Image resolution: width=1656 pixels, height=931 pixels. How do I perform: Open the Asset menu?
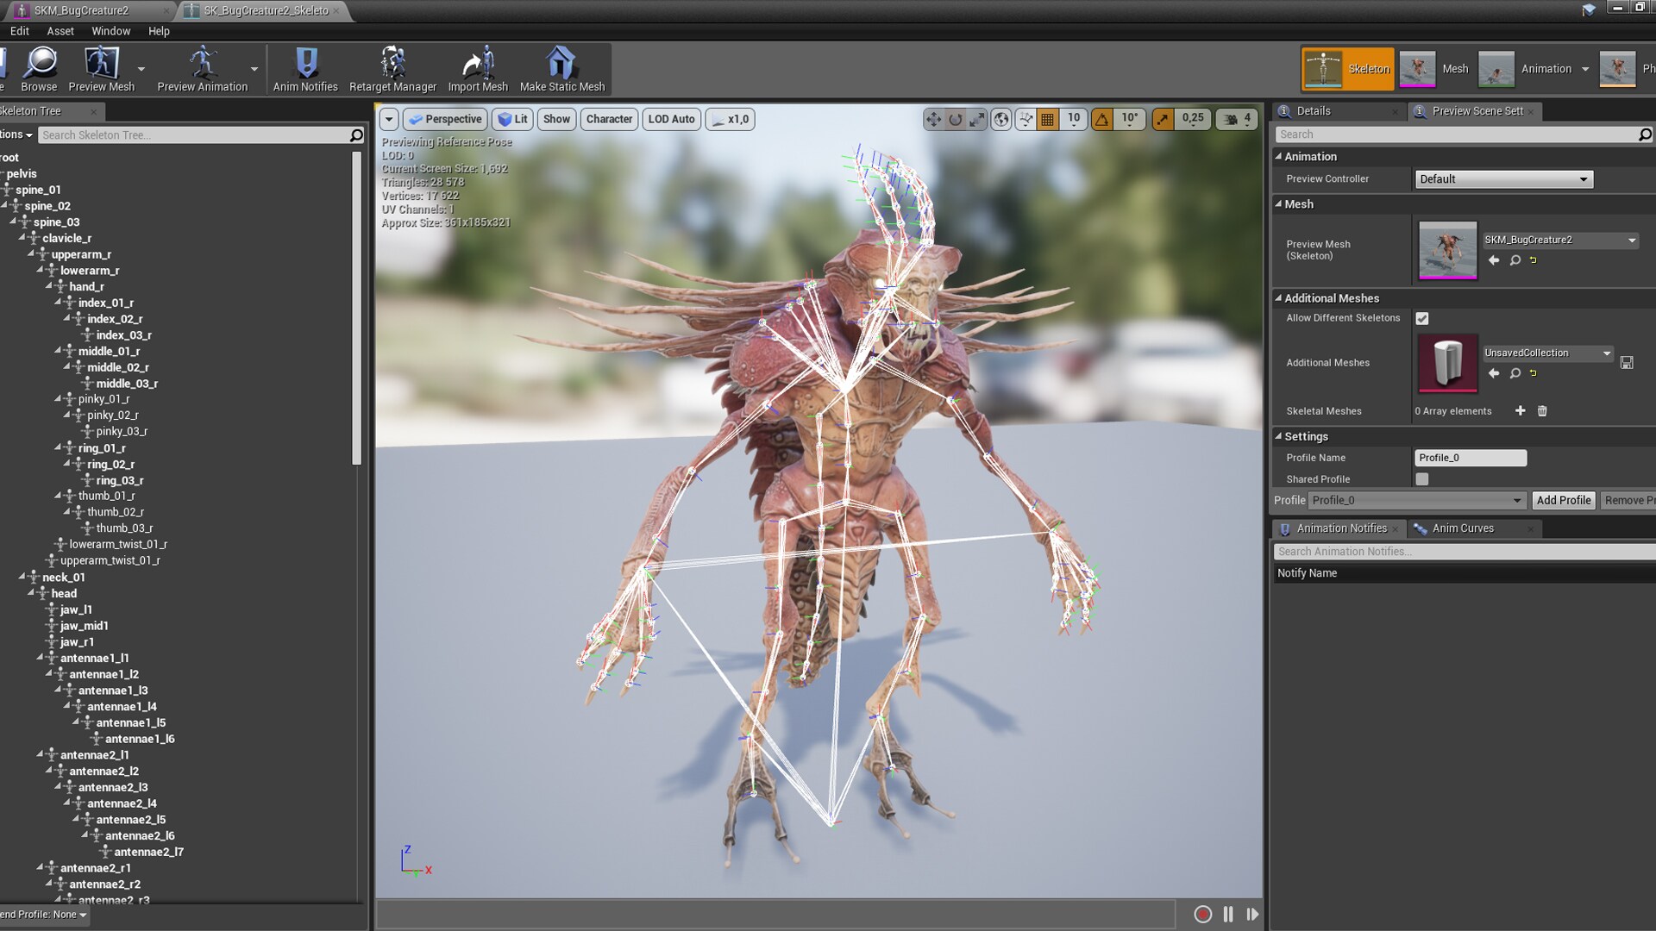click(60, 31)
